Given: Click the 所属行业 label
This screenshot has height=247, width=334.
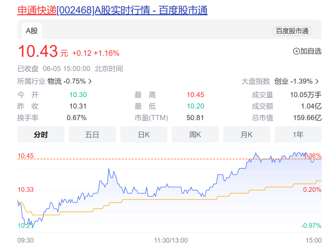Looking at the screenshot, I should [x=31, y=81].
